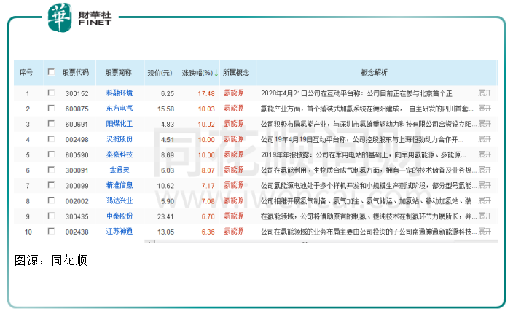Click the 概念解析 column header

(375, 73)
